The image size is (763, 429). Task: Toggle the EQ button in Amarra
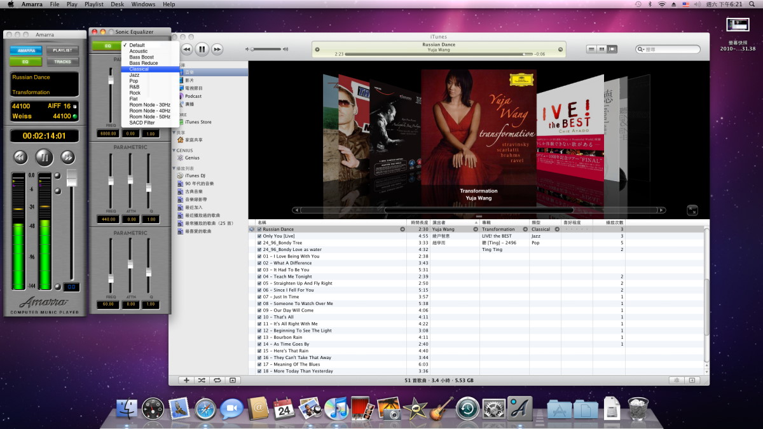point(26,62)
